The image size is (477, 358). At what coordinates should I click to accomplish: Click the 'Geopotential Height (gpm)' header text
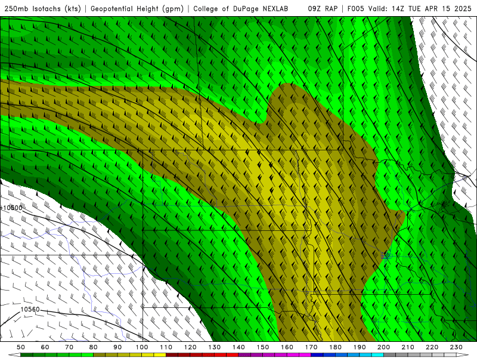137,8
